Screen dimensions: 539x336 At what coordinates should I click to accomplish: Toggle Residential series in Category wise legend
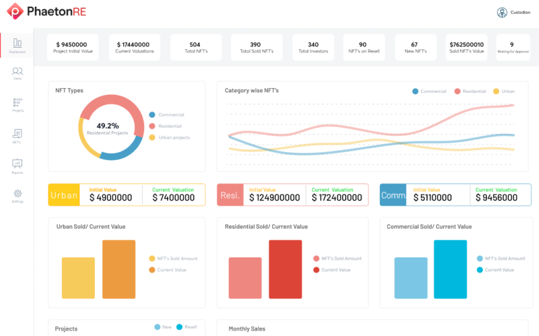click(470, 91)
